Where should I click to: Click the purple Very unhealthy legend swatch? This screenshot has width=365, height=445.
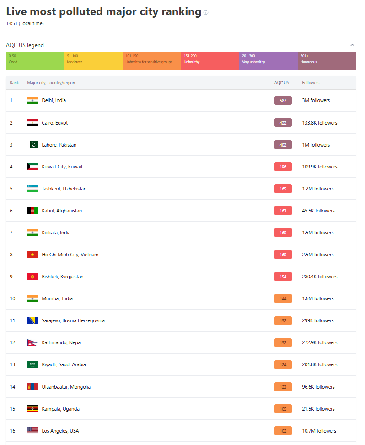click(x=268, y=61)
